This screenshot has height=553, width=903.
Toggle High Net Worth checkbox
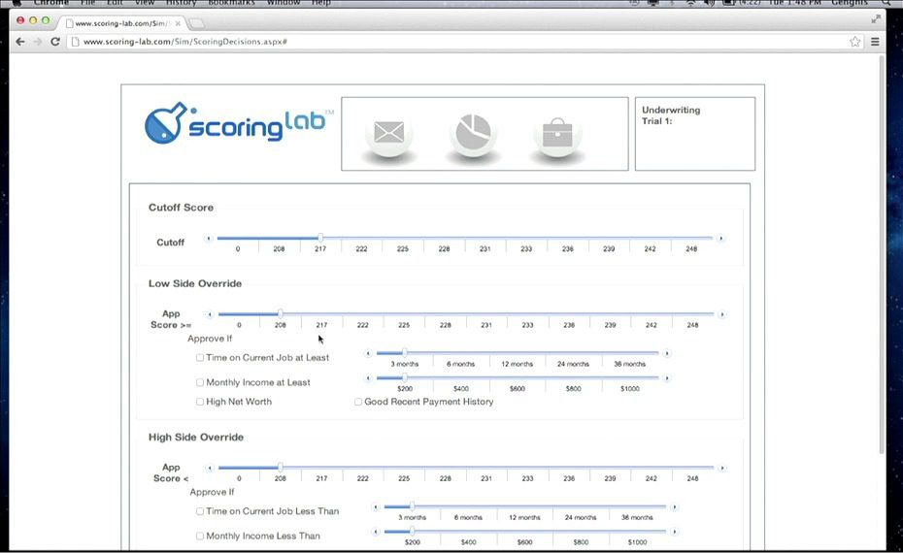(200, 402)
